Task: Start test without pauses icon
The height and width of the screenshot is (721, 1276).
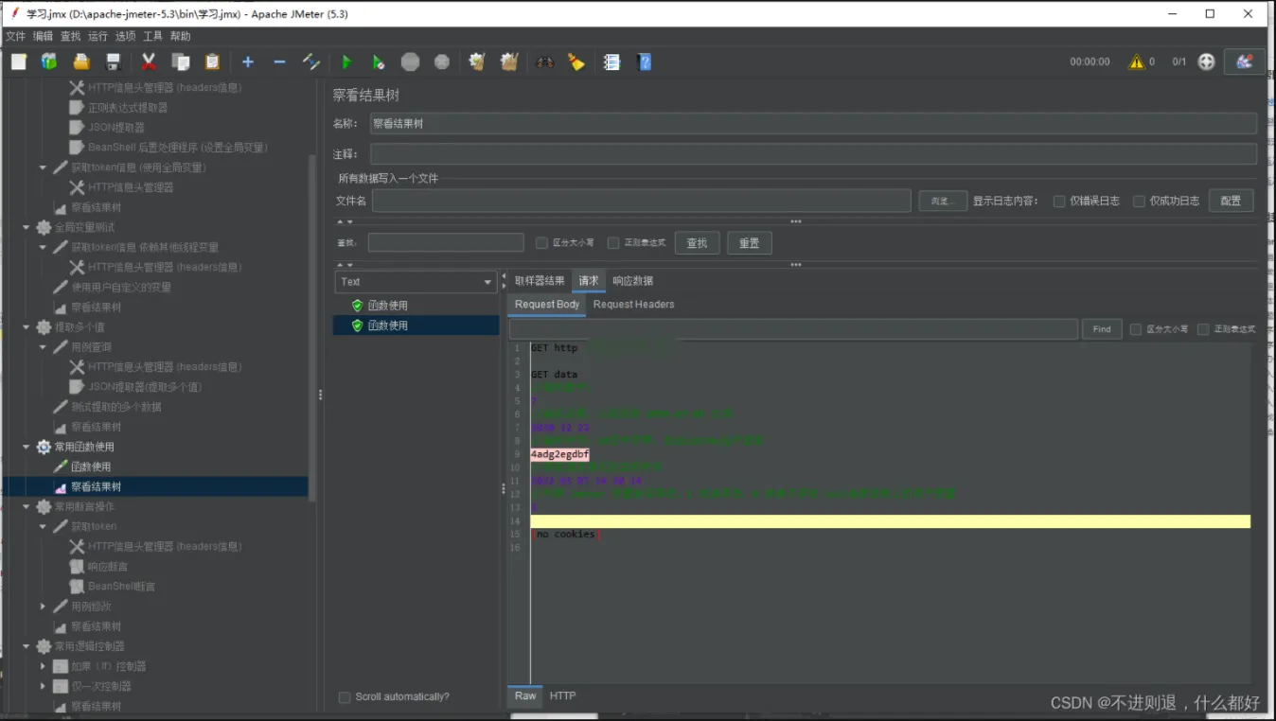Action: 378,62
